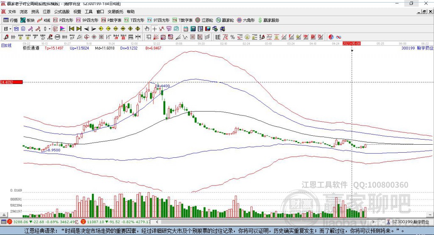434x235 pixels.
Task: Click the spiral drawing tool icon
Action: [43, 37]
